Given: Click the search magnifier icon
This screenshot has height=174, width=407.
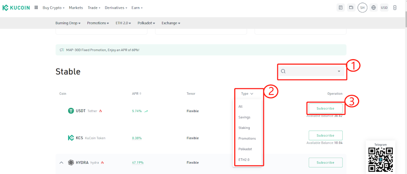Looking at the screenshot, I should pos(283,71).
